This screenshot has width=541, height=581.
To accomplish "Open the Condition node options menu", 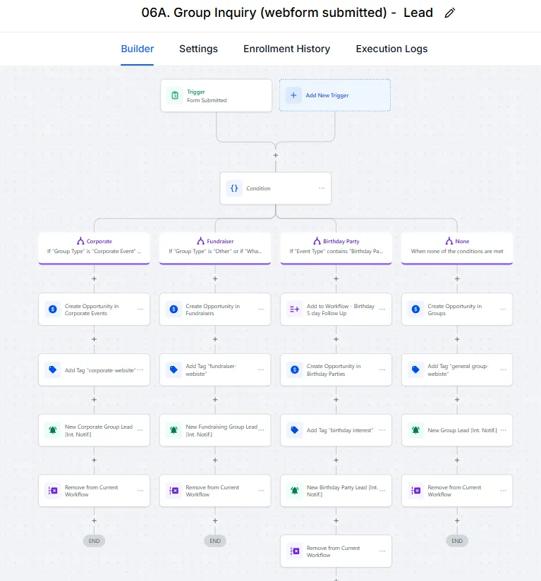I will pos(322,188).
